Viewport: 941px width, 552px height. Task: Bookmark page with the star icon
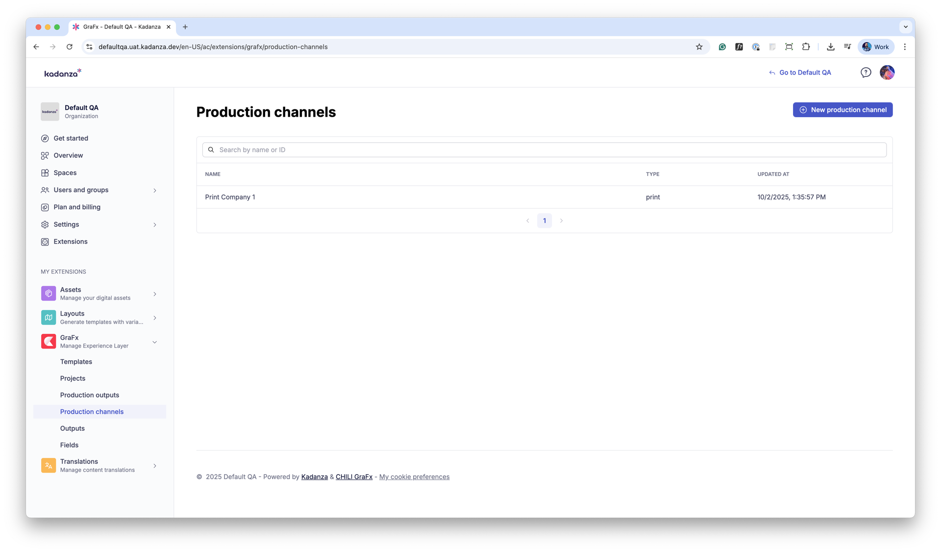(699, 47)
